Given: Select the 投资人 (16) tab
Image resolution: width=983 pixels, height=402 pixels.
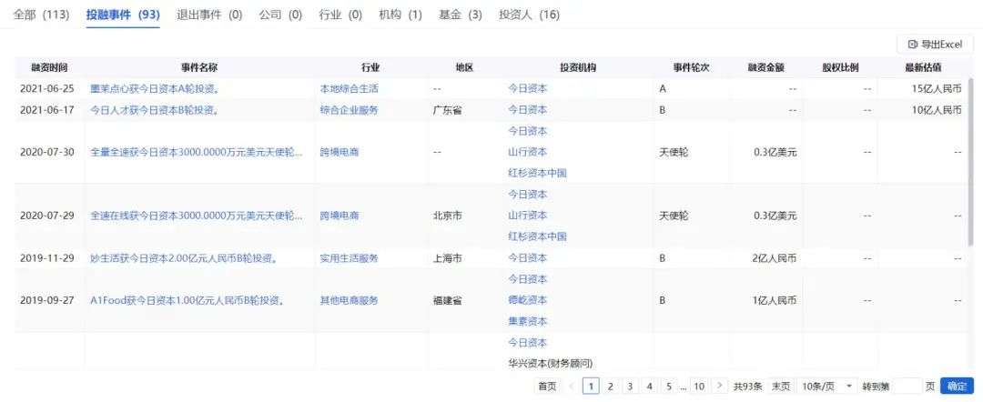Looking at the screenshot, I should 529,15.
